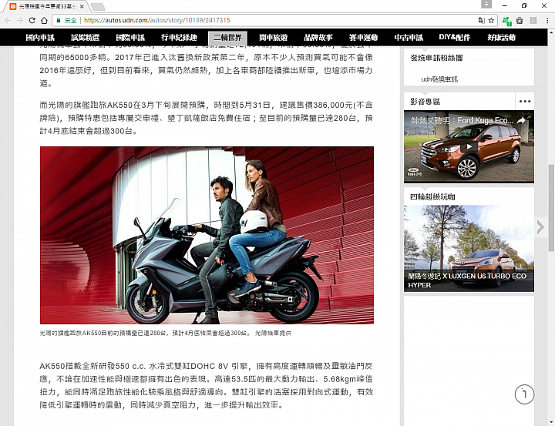View site security info via padlock
This screenshot has height=426, width=555.
(59, 20)
